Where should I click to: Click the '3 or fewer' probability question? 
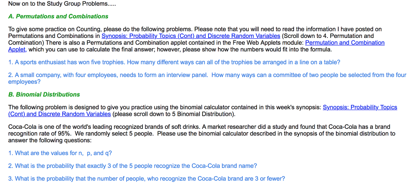[147, 179]
